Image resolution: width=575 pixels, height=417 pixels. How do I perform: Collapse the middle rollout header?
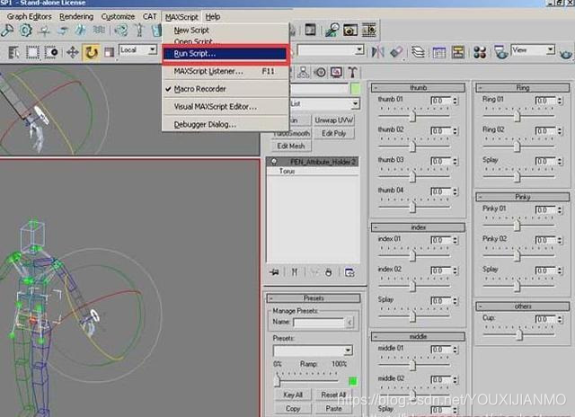418,336
